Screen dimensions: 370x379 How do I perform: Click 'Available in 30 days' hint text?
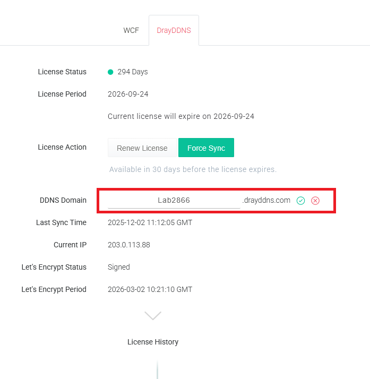193,169
